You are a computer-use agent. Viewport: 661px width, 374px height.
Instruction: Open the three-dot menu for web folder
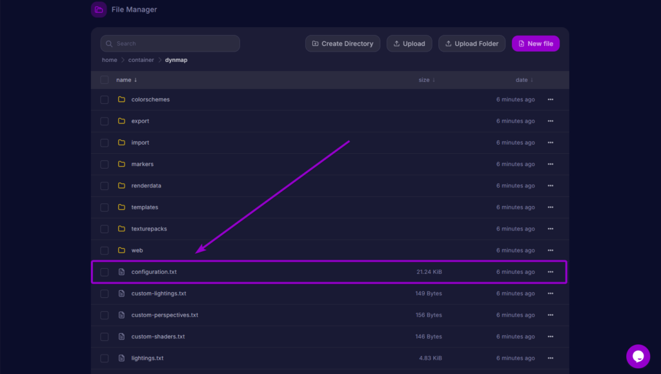pos(550,251)
